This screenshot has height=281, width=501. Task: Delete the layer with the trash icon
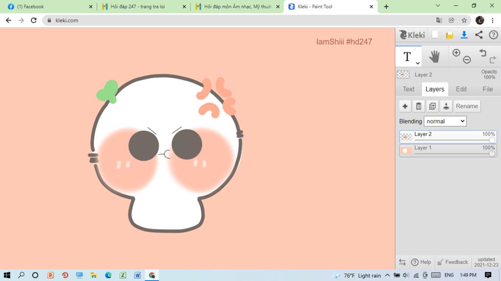coord(419,106)
